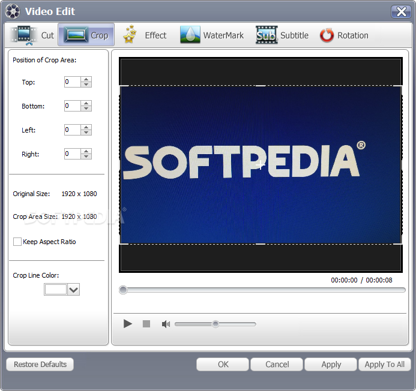Decrease the Bottom crop value
416x391 pixels.
pos(86,109)
